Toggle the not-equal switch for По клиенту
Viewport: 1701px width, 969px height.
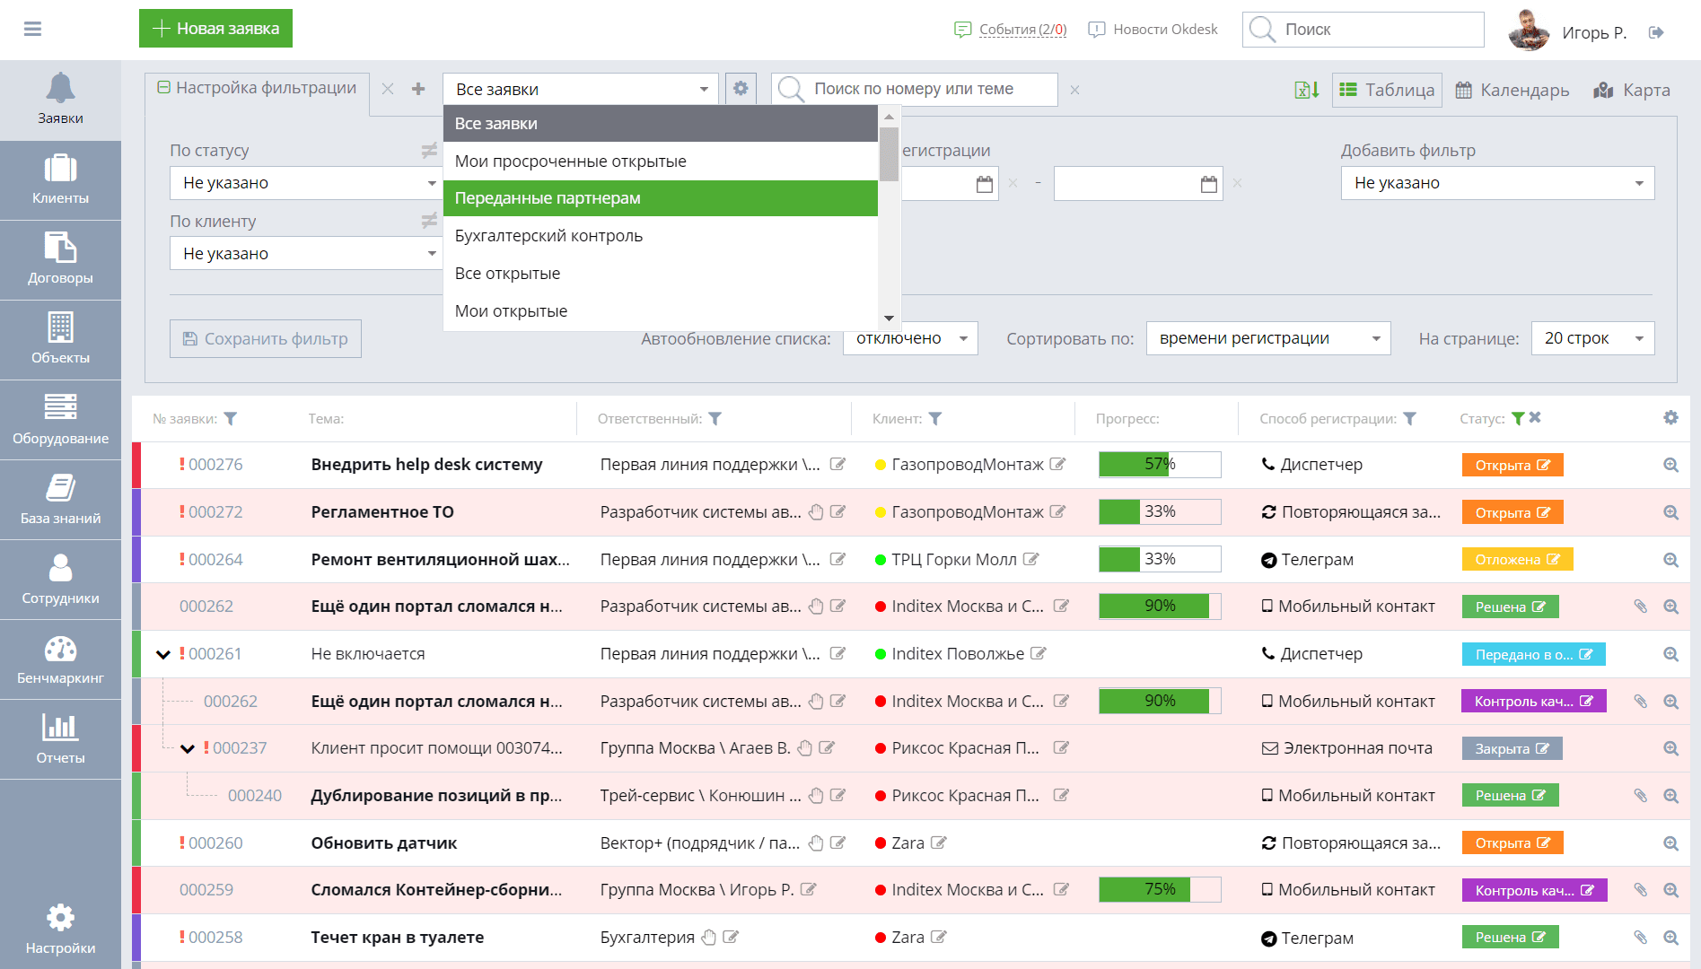click(x=429, y=221)
